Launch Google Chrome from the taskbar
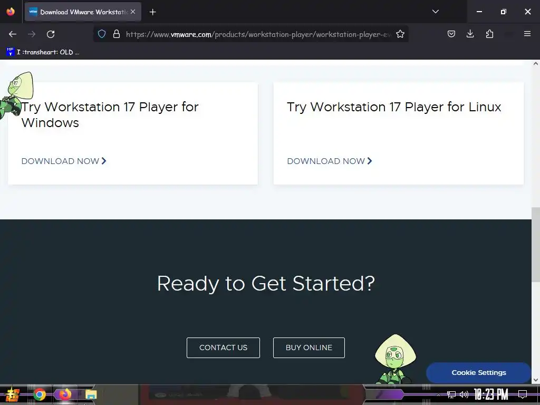 point(40,394)
